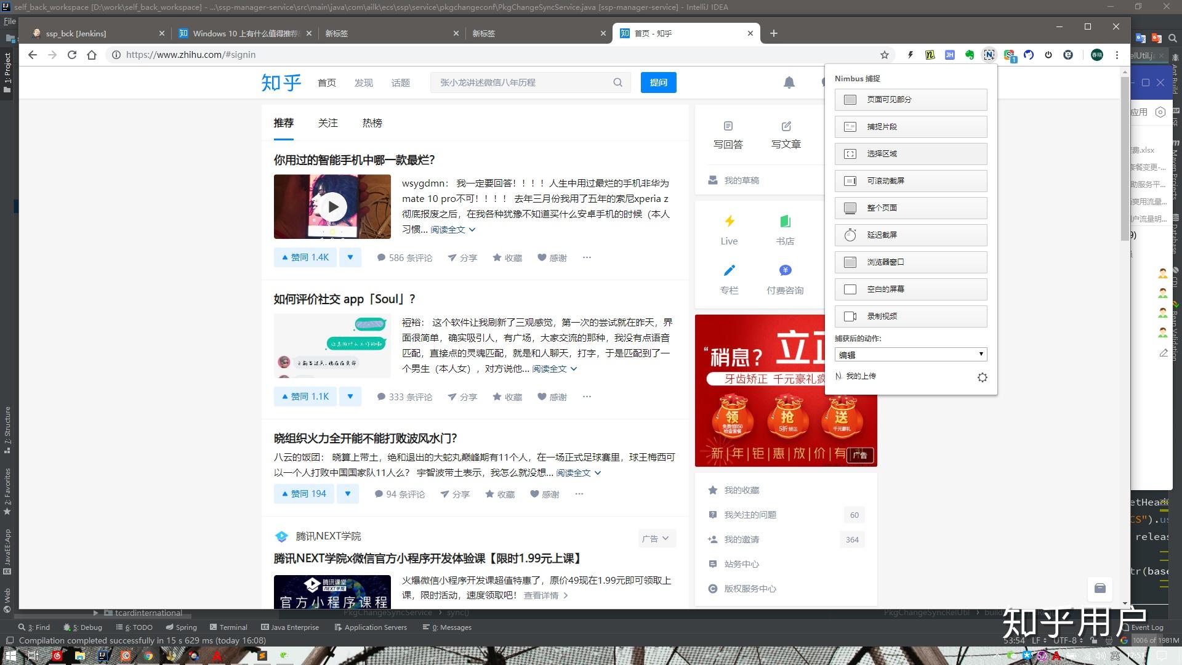Open the Soul app question thumbnail
Screen dimensions: 1182x665
pyautogui.click(x=332, y=346)
